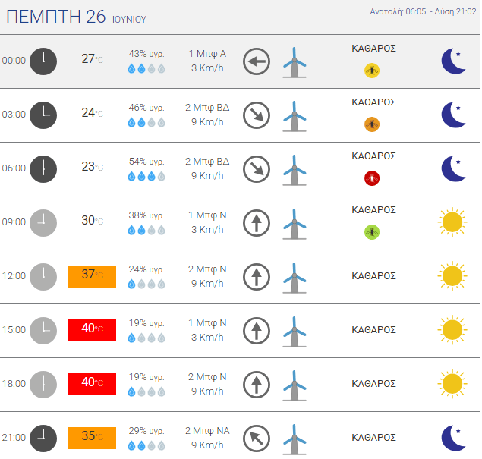Click the orange 35°C temperature box at 21:00
Screen dimensions: 482x459
(x=92, y=438)
